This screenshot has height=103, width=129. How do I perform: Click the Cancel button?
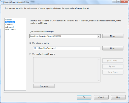(101, 97)
